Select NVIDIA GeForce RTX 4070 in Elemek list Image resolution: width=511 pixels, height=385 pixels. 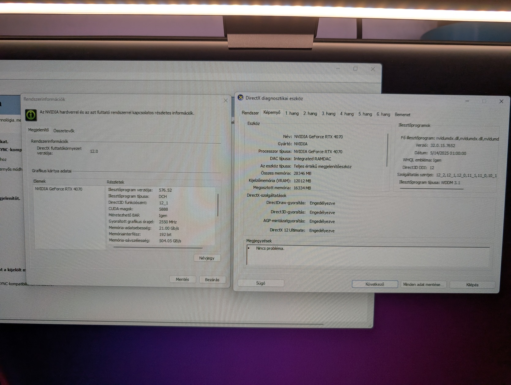point(58,189)
